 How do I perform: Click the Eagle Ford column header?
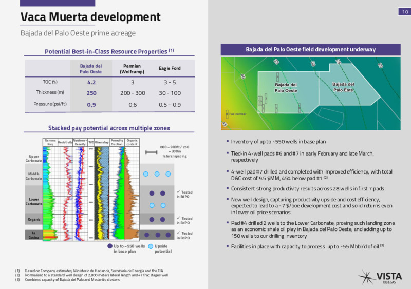[x=170, y=68]
